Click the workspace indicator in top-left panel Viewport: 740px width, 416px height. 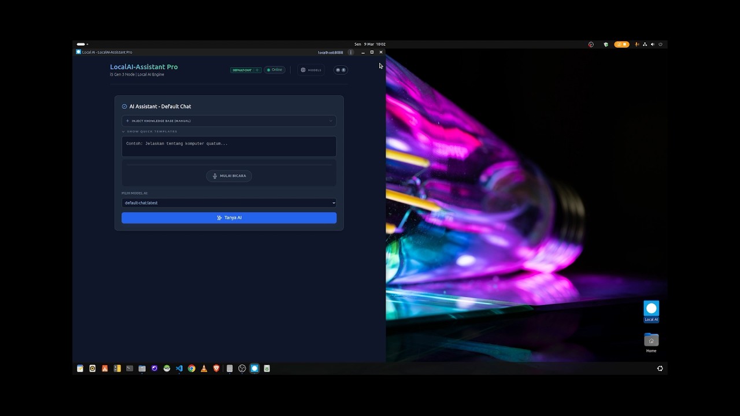tap(82, 44)
